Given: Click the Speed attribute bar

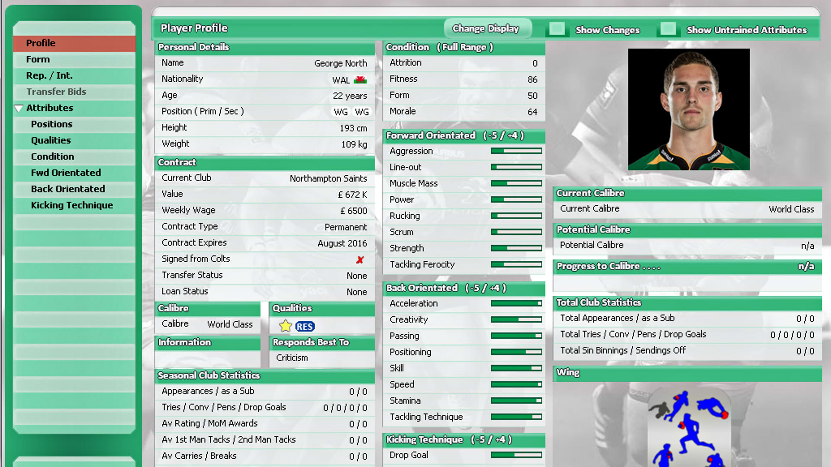Looking at the screenshot, I should click(x=516, y=384).
